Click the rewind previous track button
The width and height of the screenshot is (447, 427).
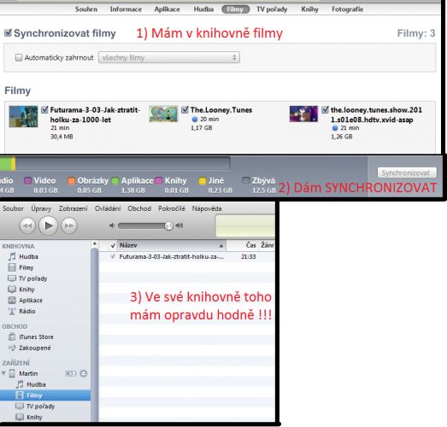point(27,226)
